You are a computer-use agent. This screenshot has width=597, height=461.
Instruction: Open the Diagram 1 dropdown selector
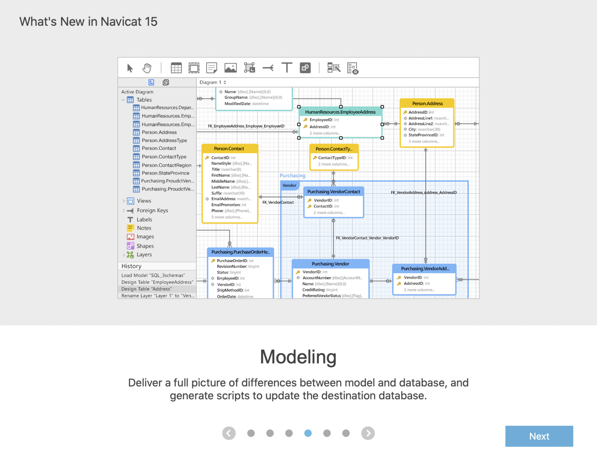213,82
